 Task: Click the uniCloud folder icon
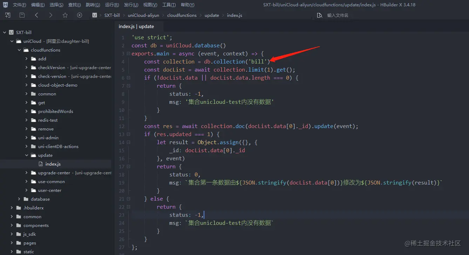click(19, 41)
